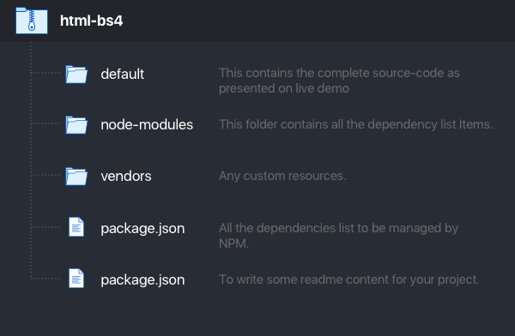Click the node-modules folder icon
Viewport: 515px width, 336px height.
pos(76,124)
